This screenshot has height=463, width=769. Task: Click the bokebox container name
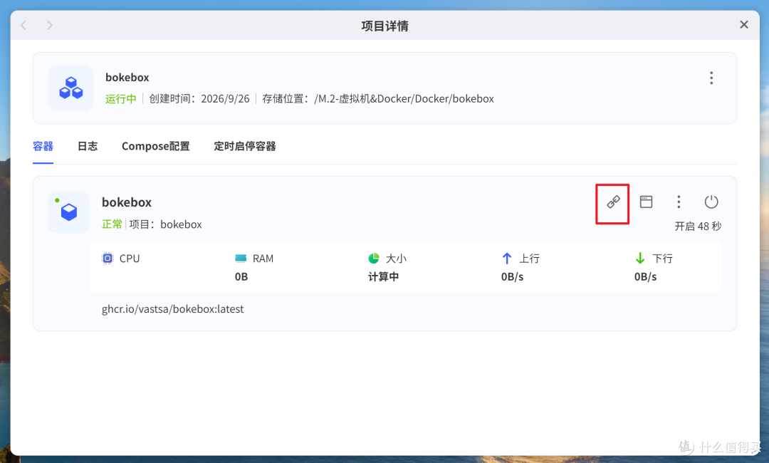point(127,202)
